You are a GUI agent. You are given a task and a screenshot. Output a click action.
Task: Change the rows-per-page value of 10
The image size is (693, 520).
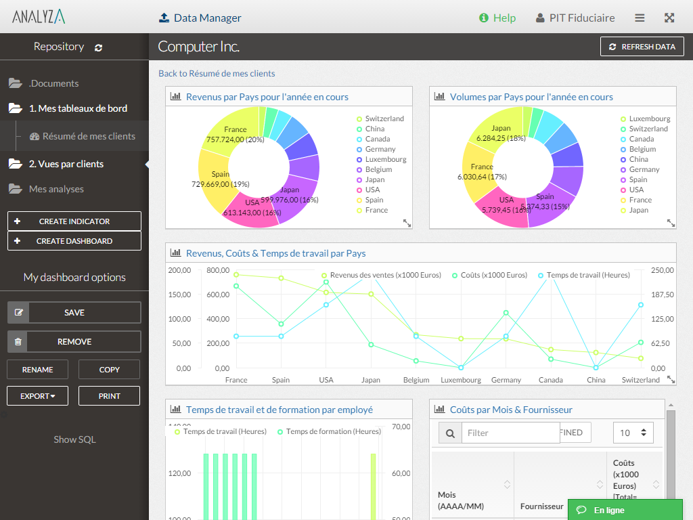[633, 433]
